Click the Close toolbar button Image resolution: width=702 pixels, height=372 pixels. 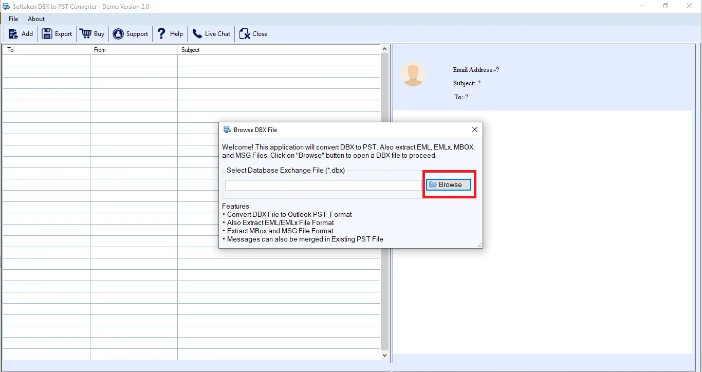[x=253, y=34]
